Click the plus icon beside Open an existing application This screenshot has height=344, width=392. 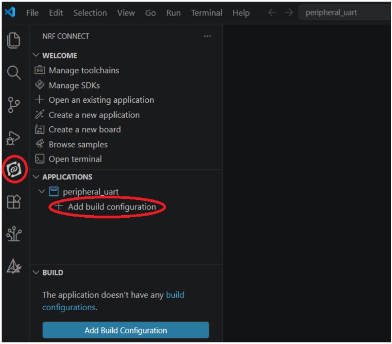(39, 100)
